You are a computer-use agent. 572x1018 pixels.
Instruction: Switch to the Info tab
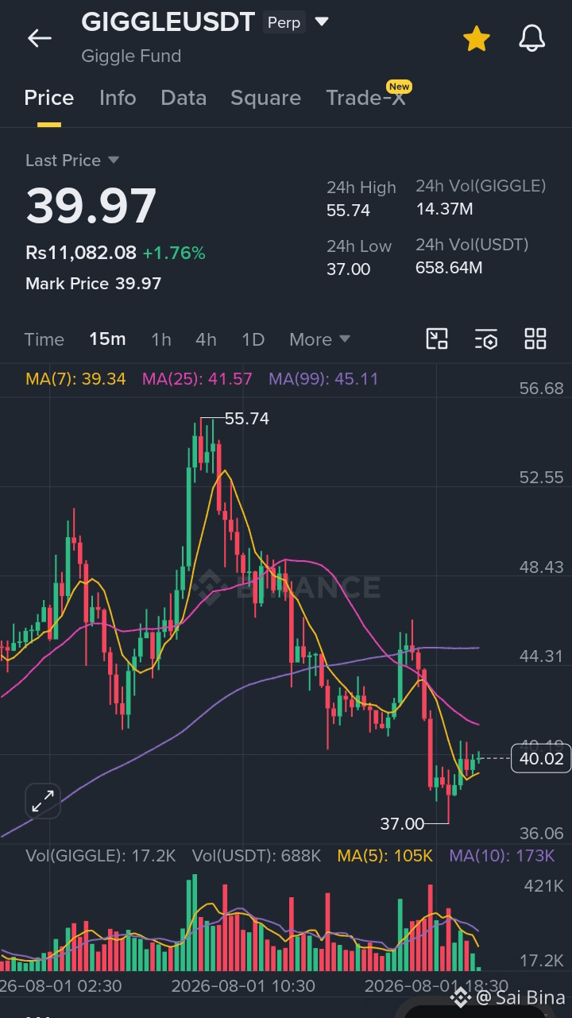118,98
